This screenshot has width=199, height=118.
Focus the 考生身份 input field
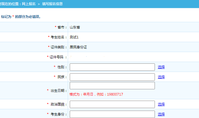click(x=112, y=114)
